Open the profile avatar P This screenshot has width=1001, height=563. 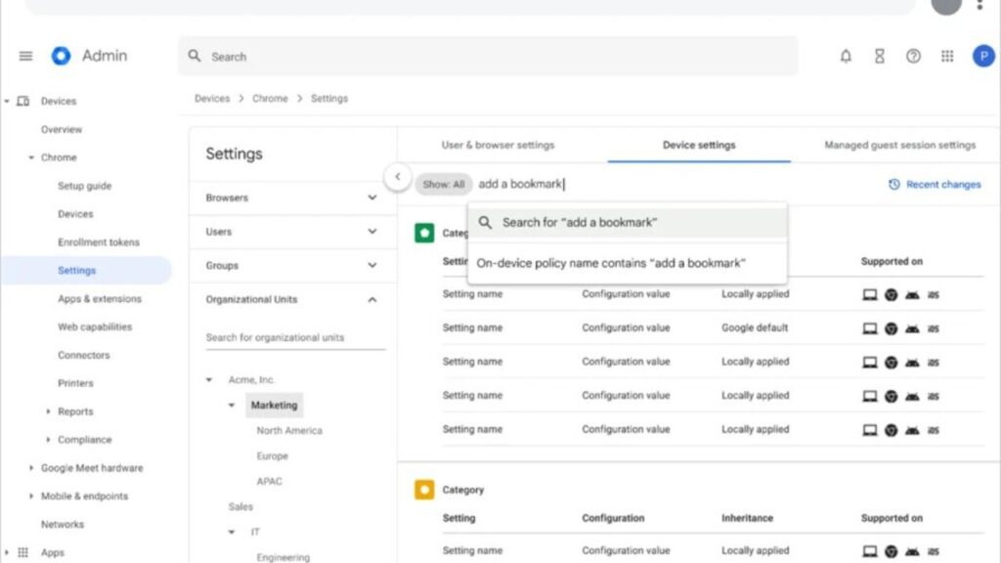(983, 56)
